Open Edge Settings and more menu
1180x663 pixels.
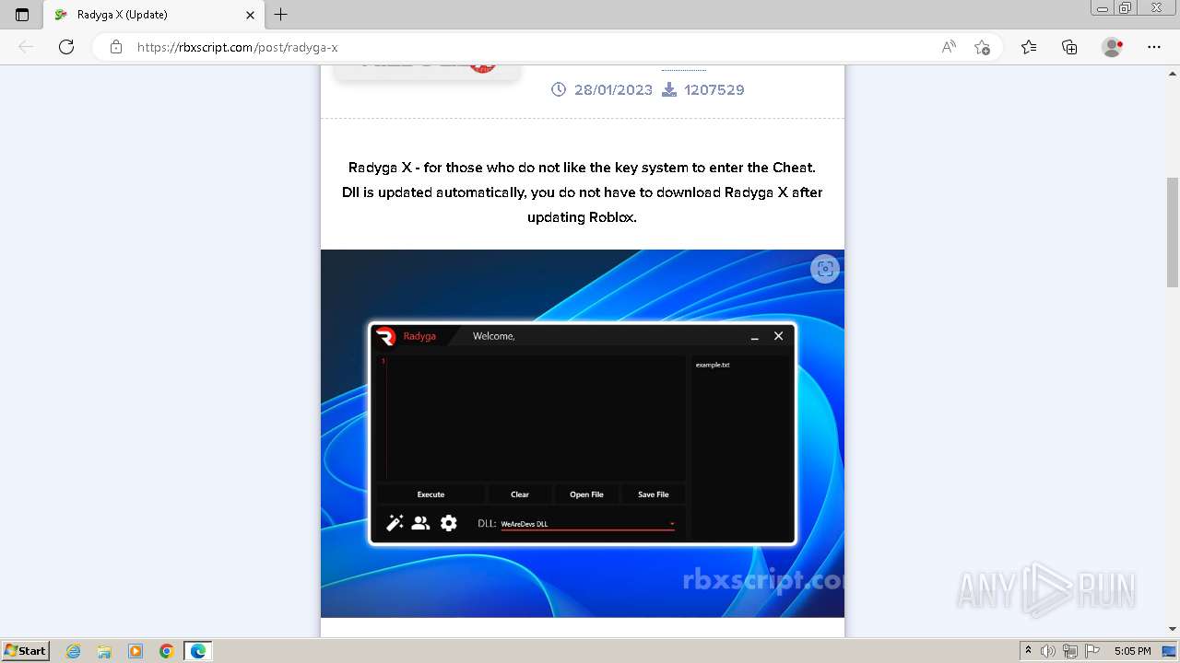[1154, 47]
